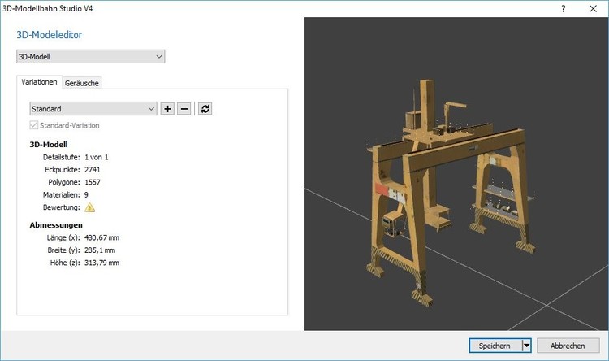Expand the Standard variation dropdown
The image size is (609, 361).
[93, 109]
